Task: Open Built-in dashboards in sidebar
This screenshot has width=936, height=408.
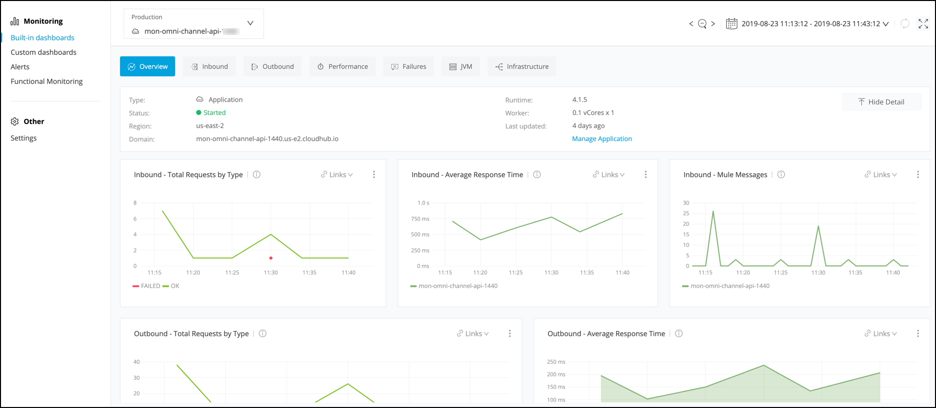Action: point(43,38)
